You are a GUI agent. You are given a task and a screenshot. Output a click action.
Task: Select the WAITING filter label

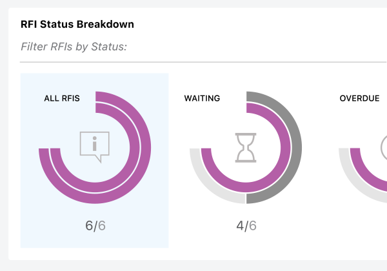[x=202, y=98]
